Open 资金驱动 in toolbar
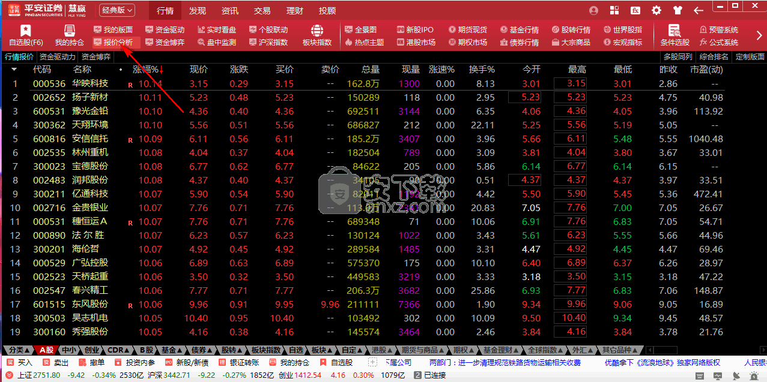Viewport: 767px width, 382px height. coord(165,29)
